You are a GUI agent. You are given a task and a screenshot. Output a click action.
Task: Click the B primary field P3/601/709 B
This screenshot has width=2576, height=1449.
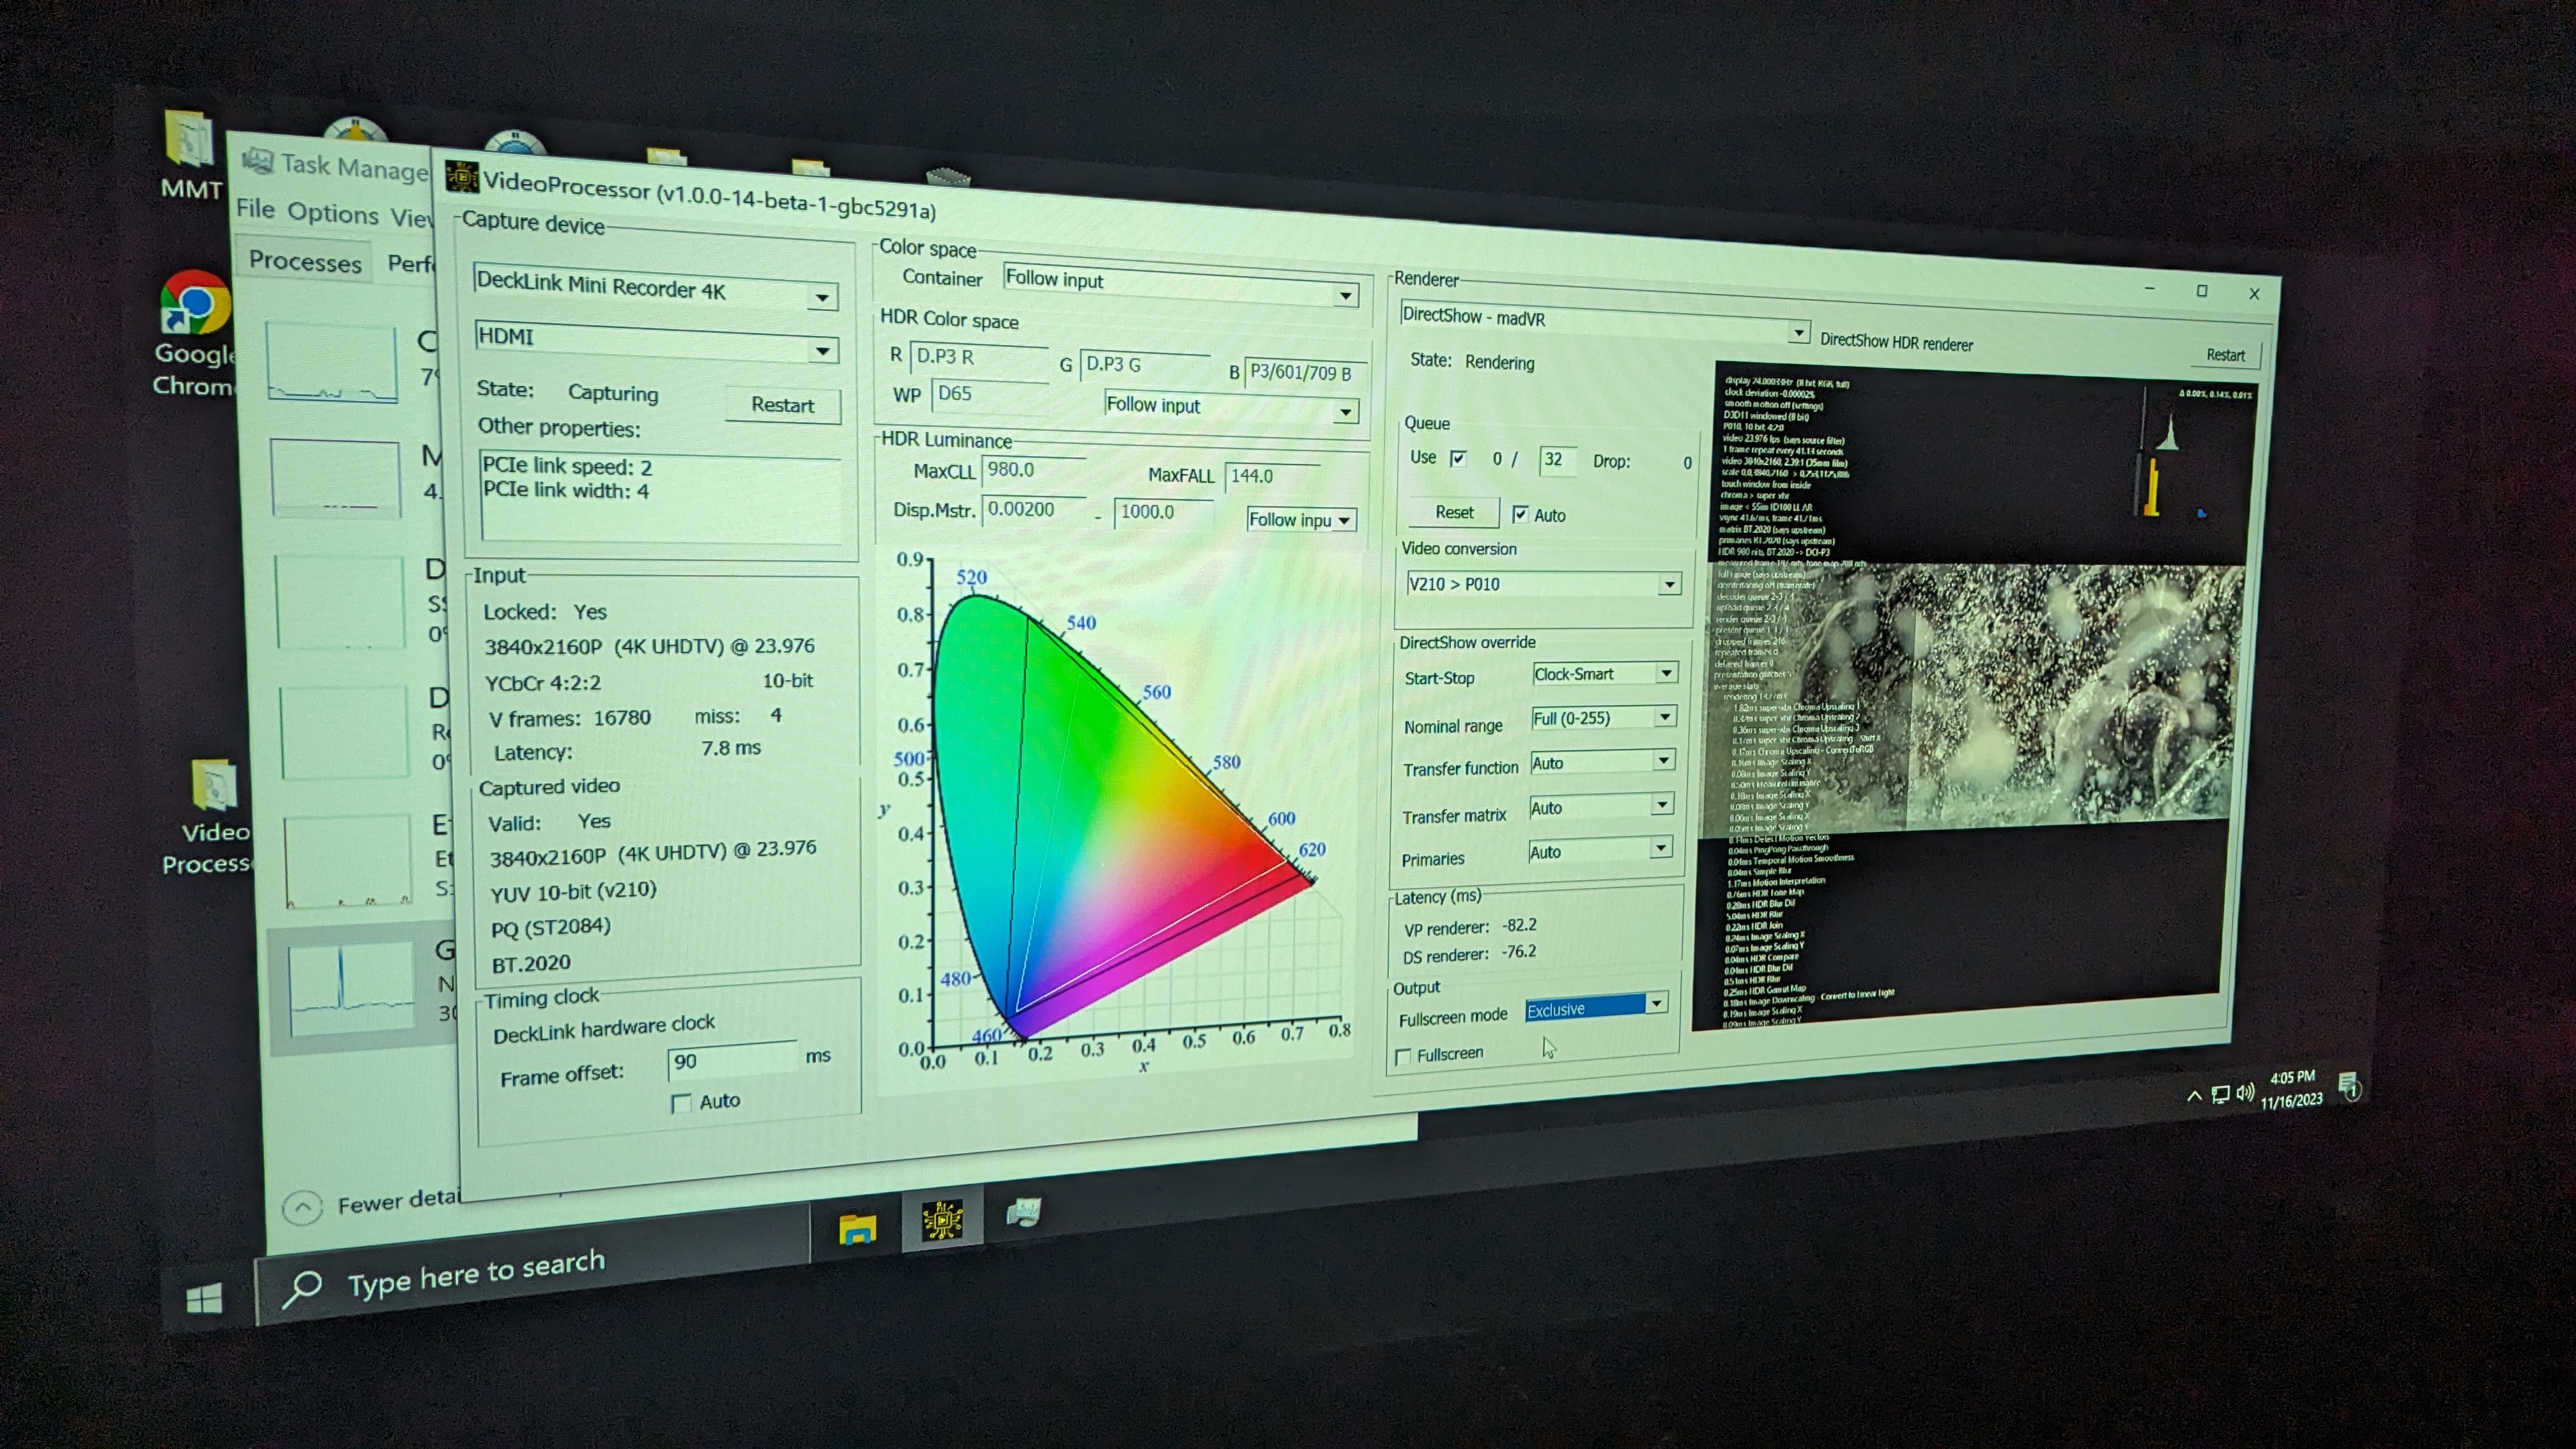coord(1305,372)
